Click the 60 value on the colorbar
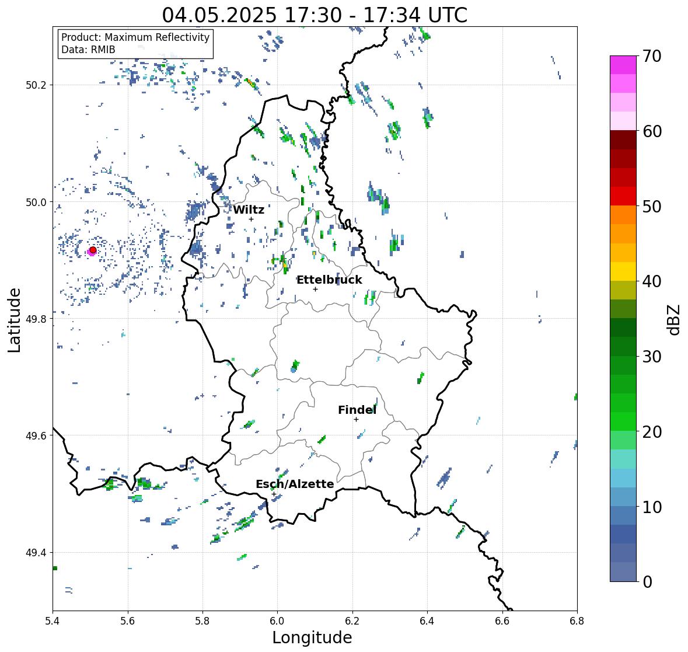 652,131
